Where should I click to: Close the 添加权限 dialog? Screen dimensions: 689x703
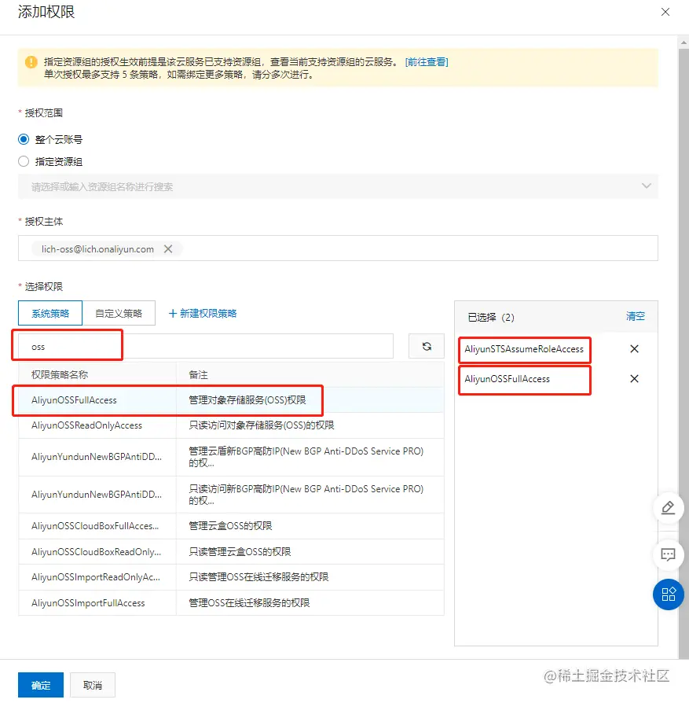click(x=665, y=12)
